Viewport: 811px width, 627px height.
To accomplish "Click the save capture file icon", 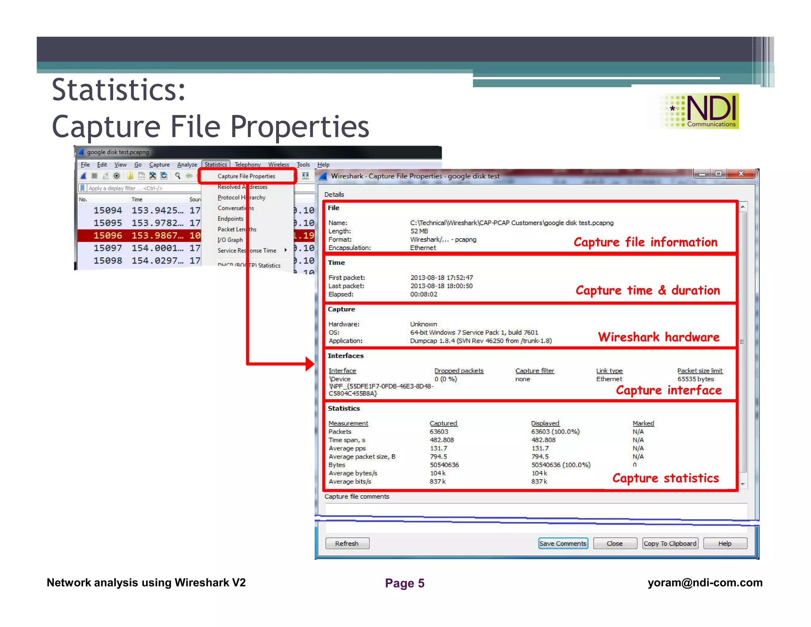I will (x=141, y=176).
